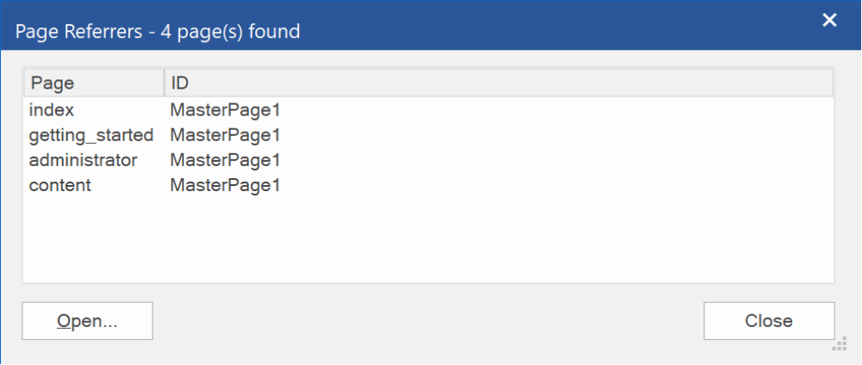Sort the list by the ID column header

coord(498,83)
